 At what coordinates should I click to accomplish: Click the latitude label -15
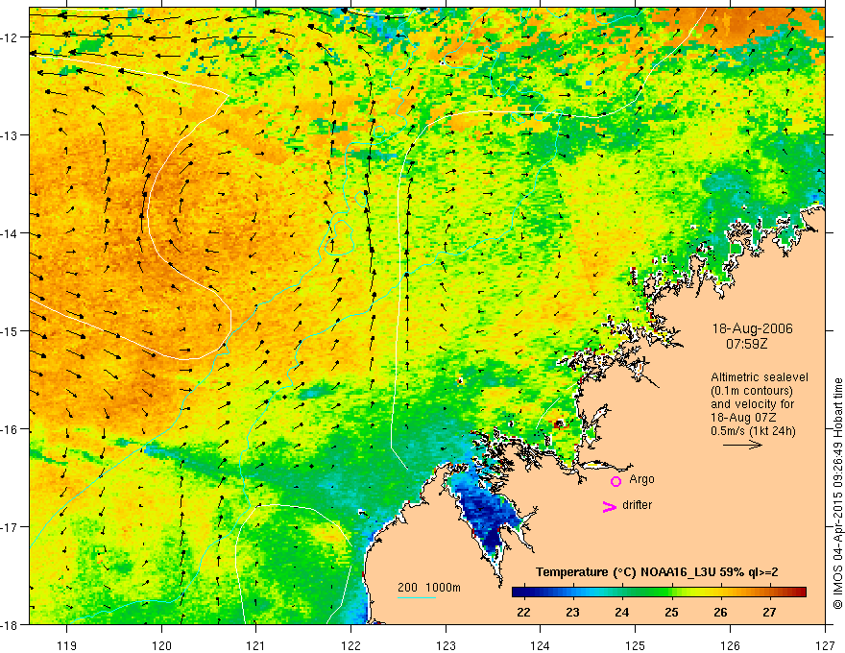click(11, 331)
